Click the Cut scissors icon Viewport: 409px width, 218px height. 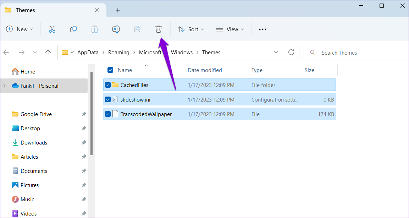(52, 29)
